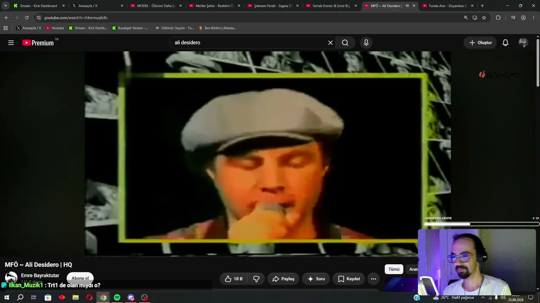This screenshot has width=540, height=303.
Task: Open Opera browser from taskbar
Action: [89, 298]
